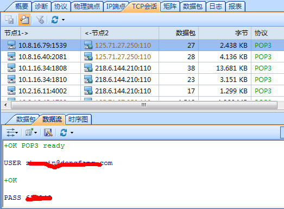Sort by 节点1-> column header

coord(41,33)
